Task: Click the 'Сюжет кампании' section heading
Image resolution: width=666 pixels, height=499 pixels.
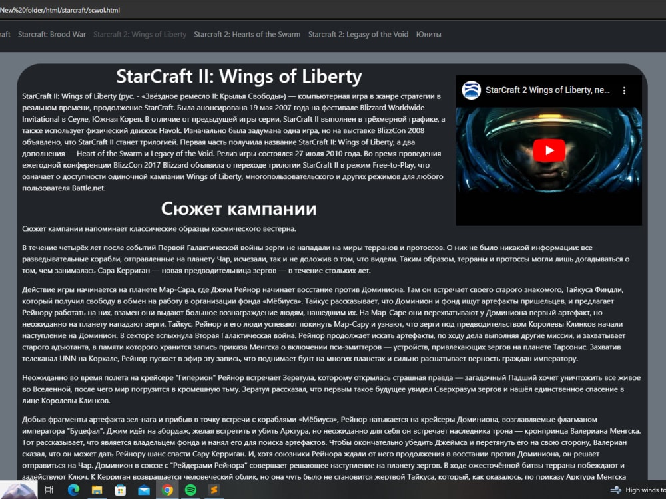Action: 238,209
